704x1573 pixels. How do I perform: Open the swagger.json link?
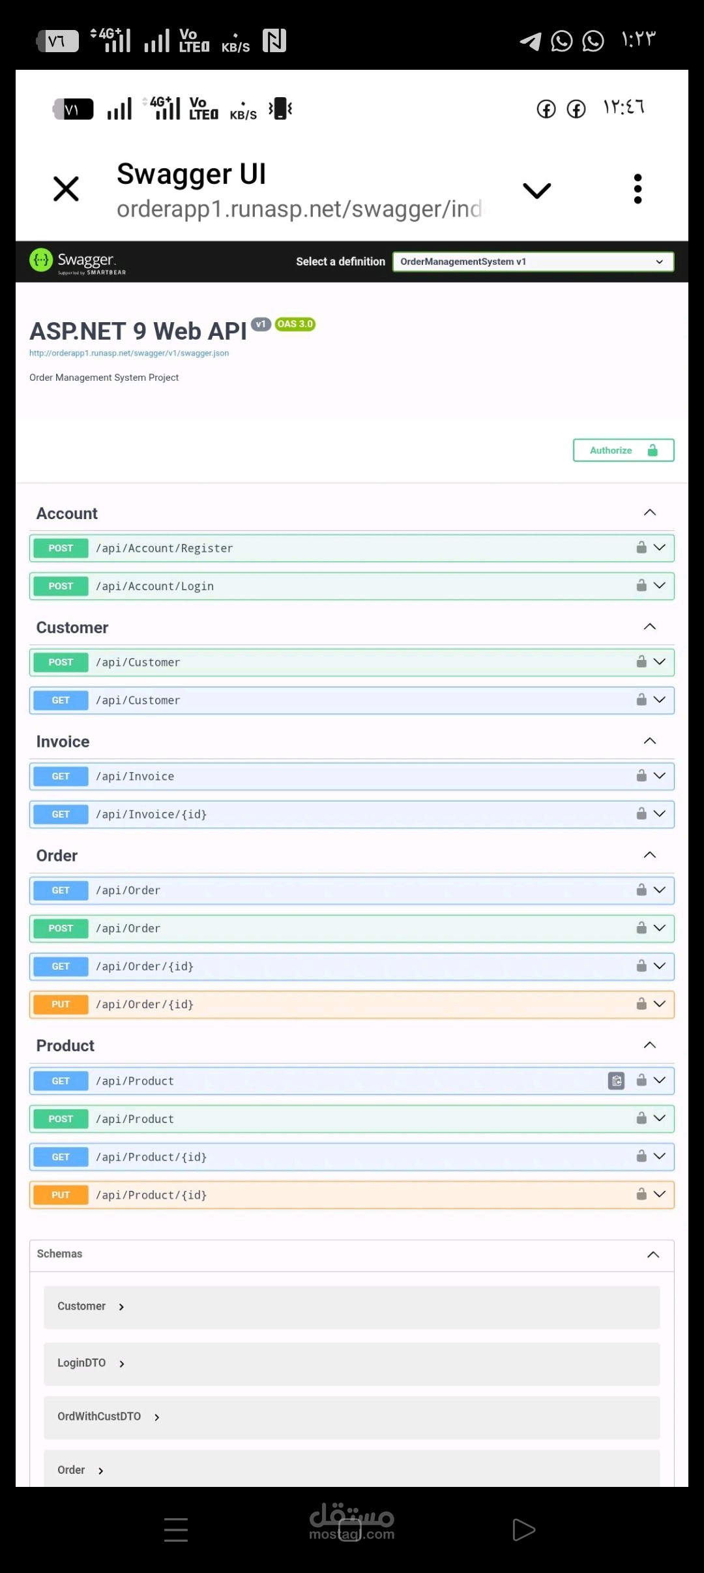(x=129, y=353)
